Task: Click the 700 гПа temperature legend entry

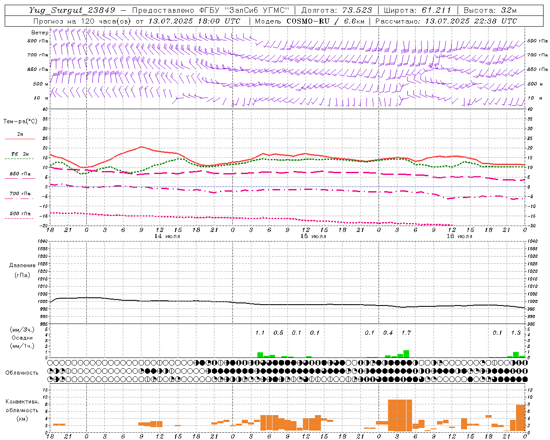Action: click(20, 193)
